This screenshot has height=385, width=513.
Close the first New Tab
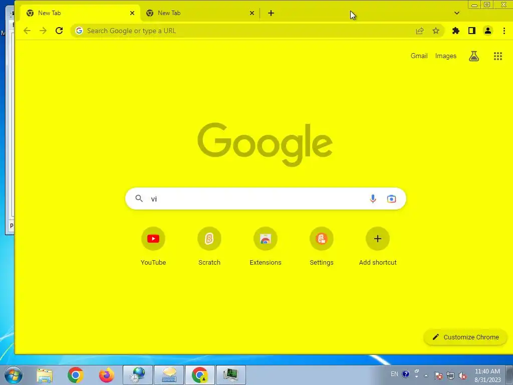coord(132,13)
